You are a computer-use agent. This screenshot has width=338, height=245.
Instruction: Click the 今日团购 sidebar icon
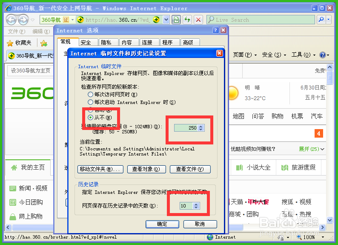point(13,202)
